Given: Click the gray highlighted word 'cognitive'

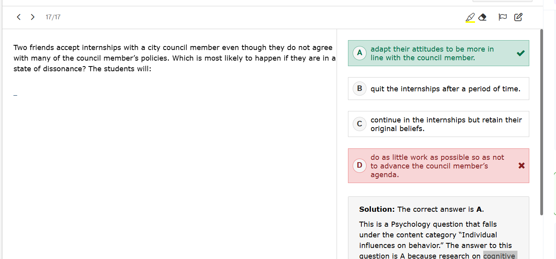Looking at the screenshot, I should tap(499, 255).
